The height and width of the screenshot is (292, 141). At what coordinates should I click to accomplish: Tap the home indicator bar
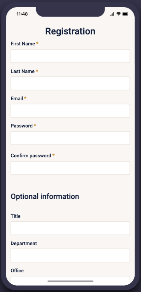click(70, 281)
